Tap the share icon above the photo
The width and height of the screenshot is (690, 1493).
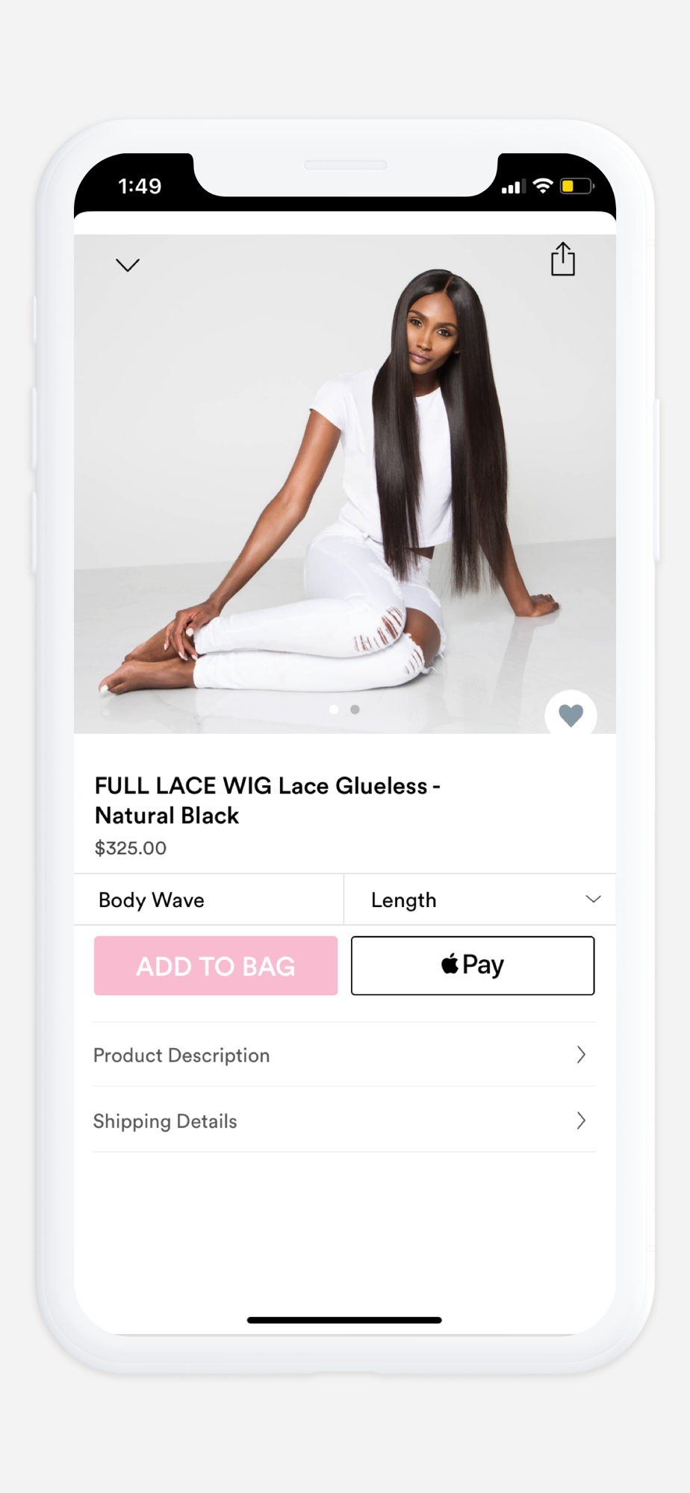(563, 259)
